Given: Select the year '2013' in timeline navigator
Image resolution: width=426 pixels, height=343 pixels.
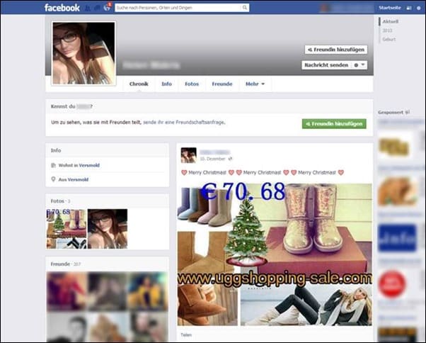Looking at the screenshot, I should (387, 30).
